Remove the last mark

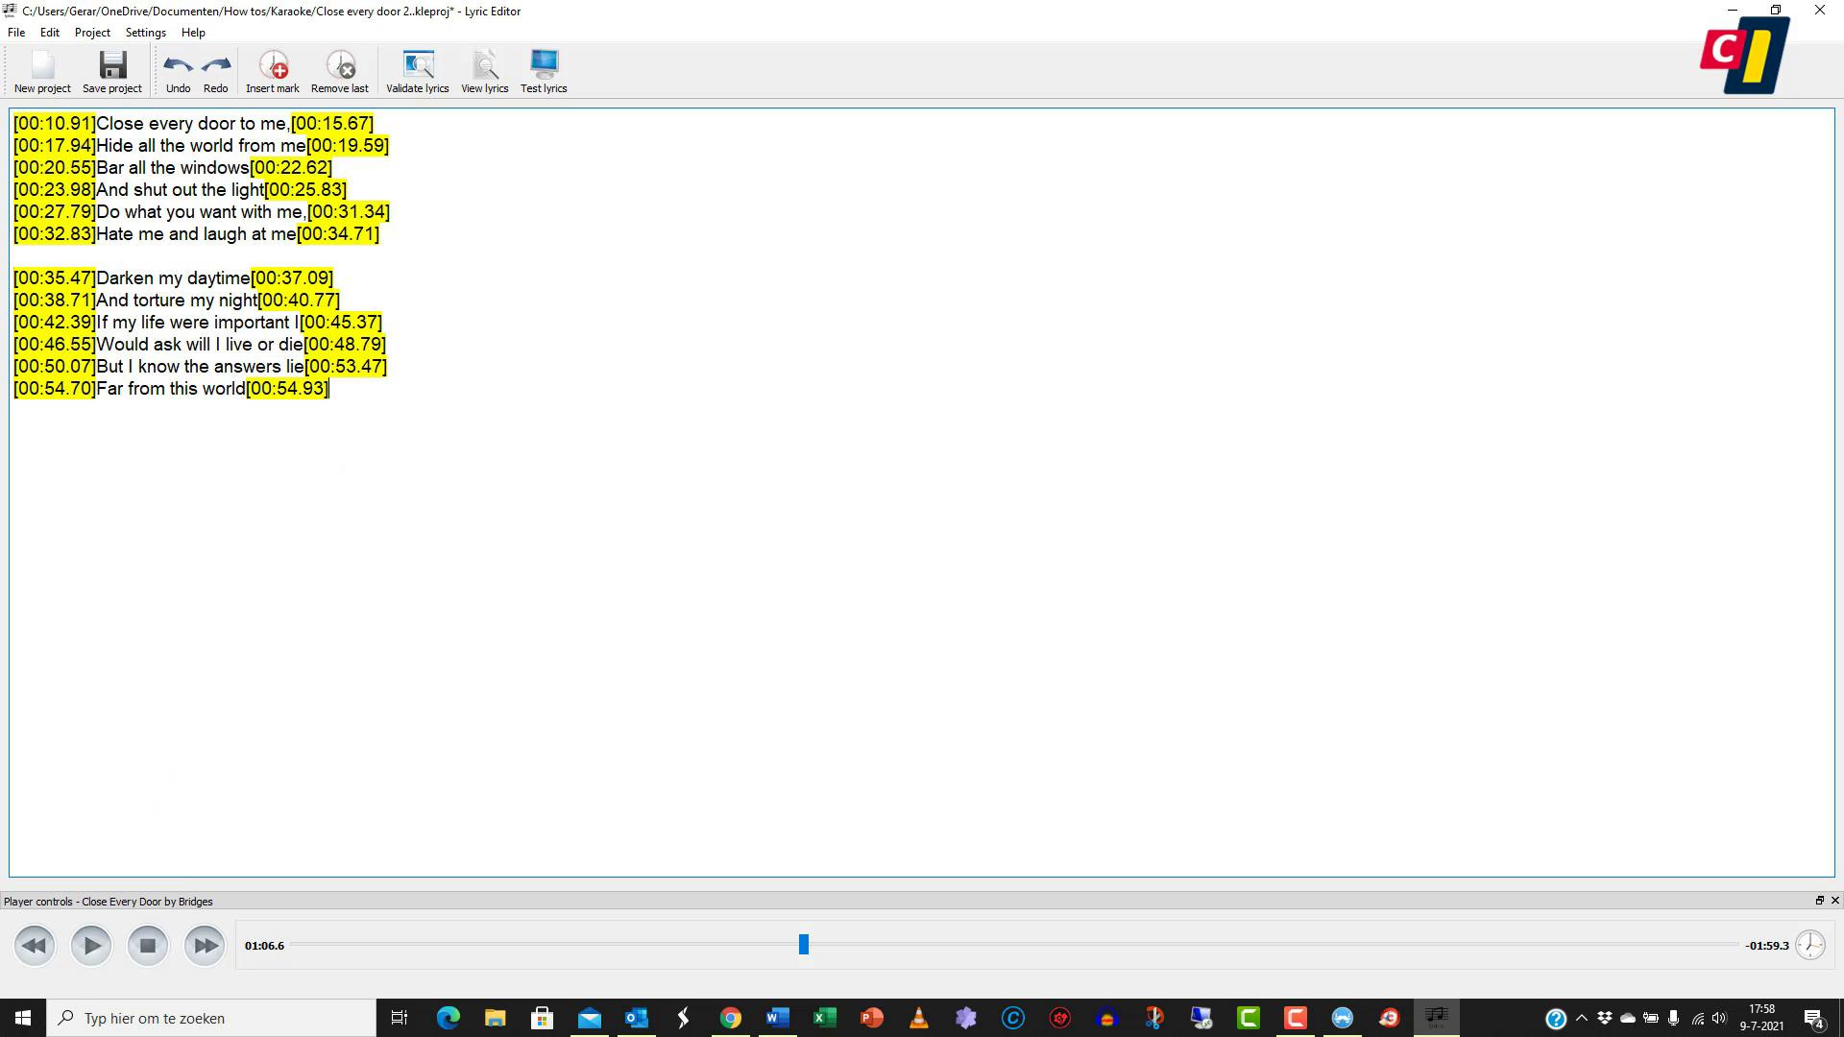pyautogui.click(x=340, y=70)
